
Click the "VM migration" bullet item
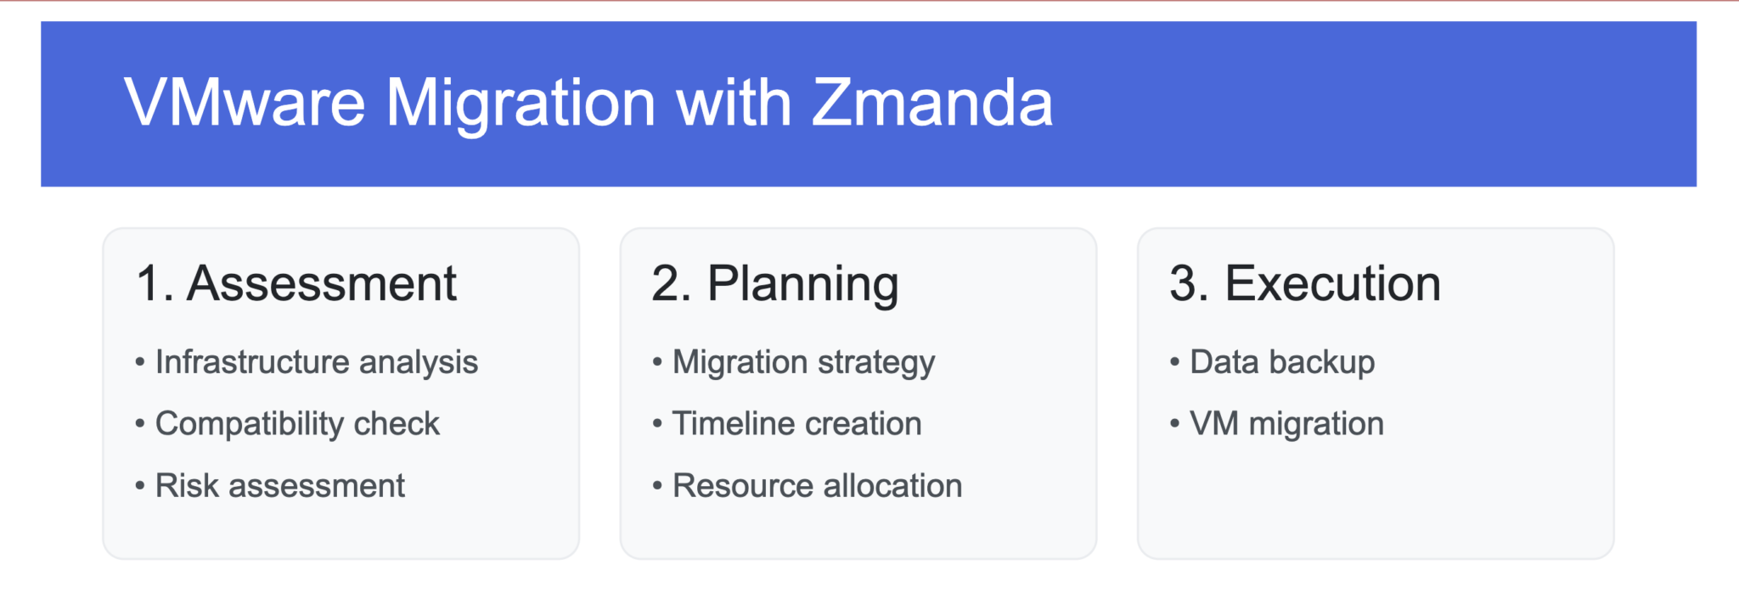coord(1286,423)
